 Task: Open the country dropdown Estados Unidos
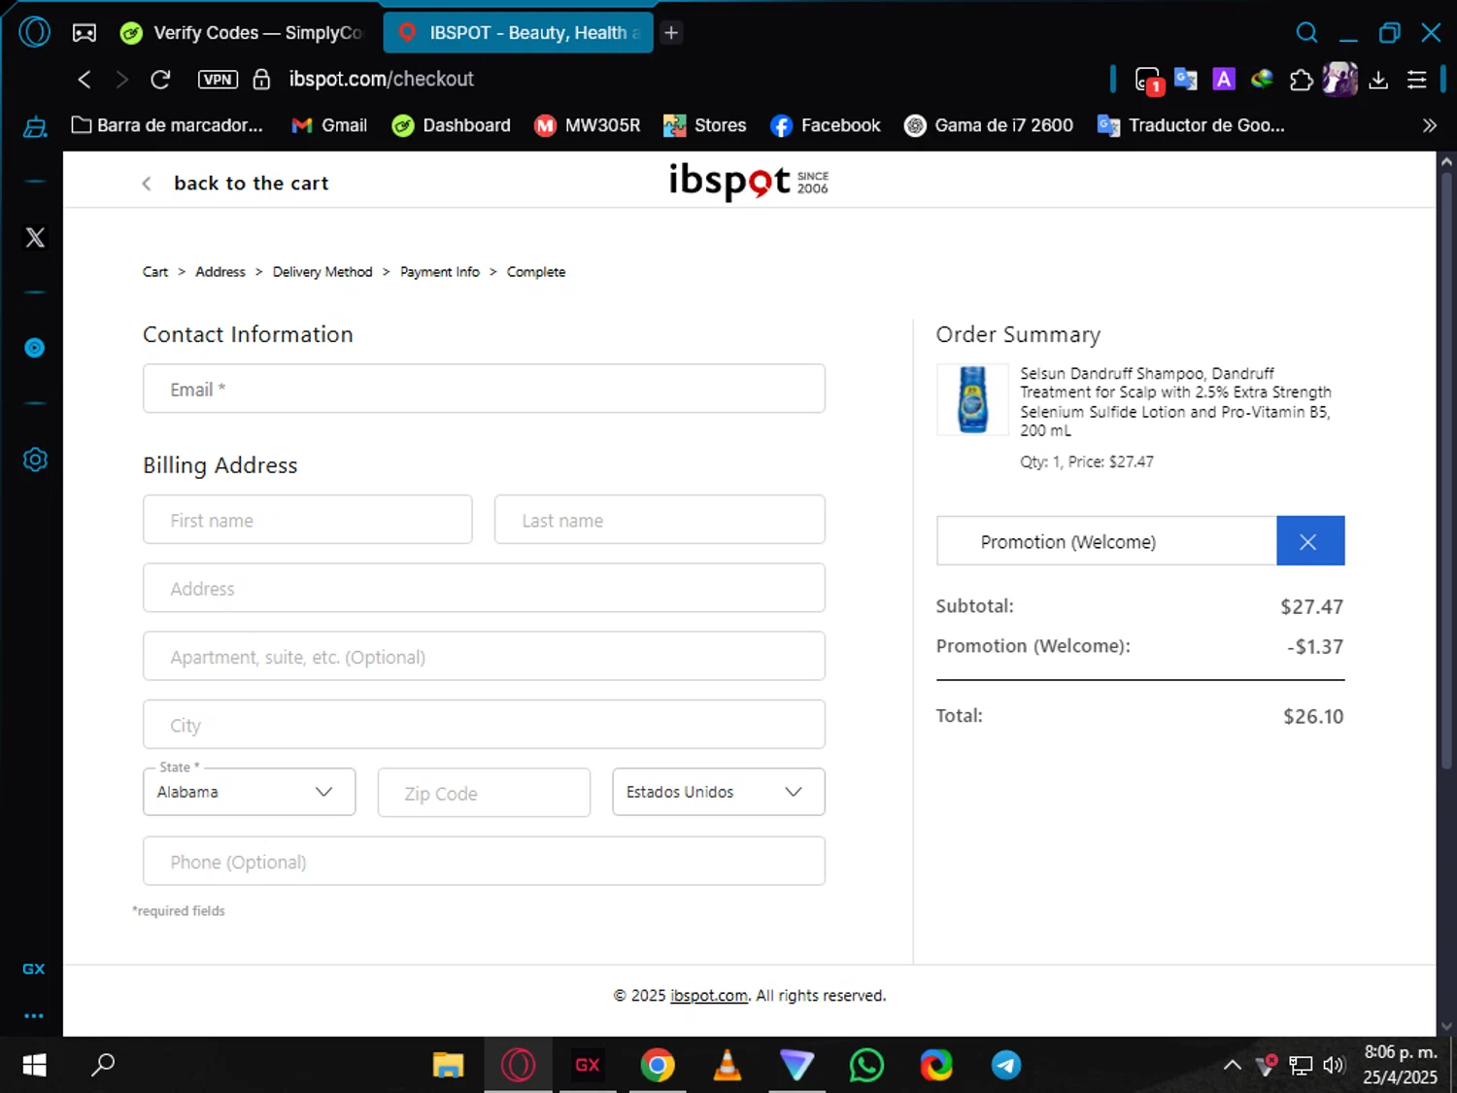pos(719,792)
